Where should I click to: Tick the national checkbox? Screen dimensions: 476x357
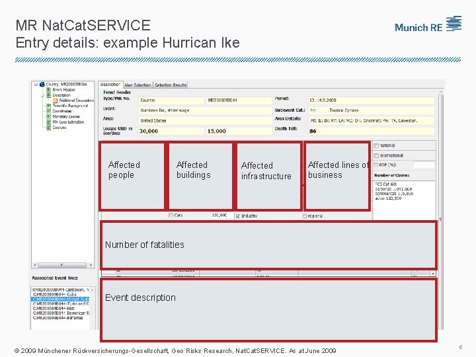[x=376, y=145]
